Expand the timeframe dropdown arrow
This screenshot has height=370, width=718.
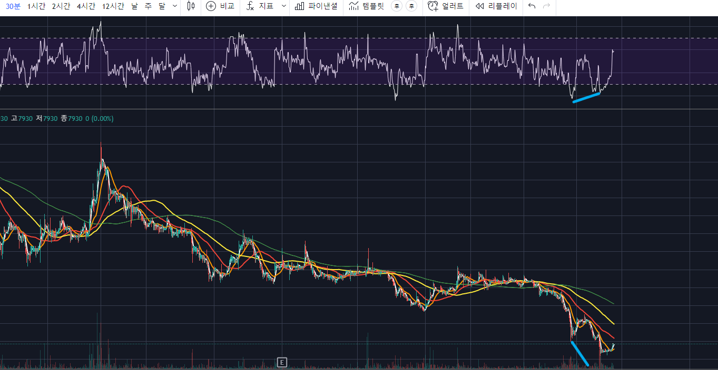[x=175, y=6]
